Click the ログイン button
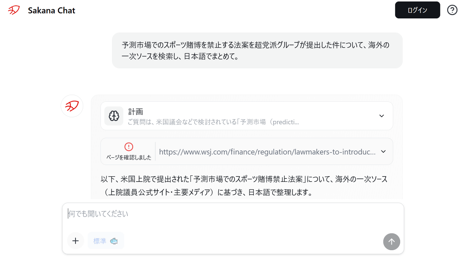 417,10
